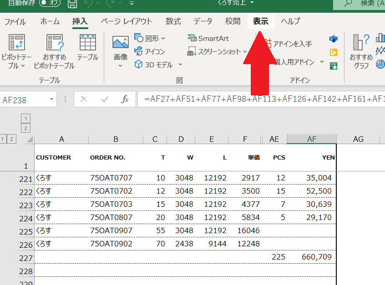Open the 図形 shapes menu

150,38
